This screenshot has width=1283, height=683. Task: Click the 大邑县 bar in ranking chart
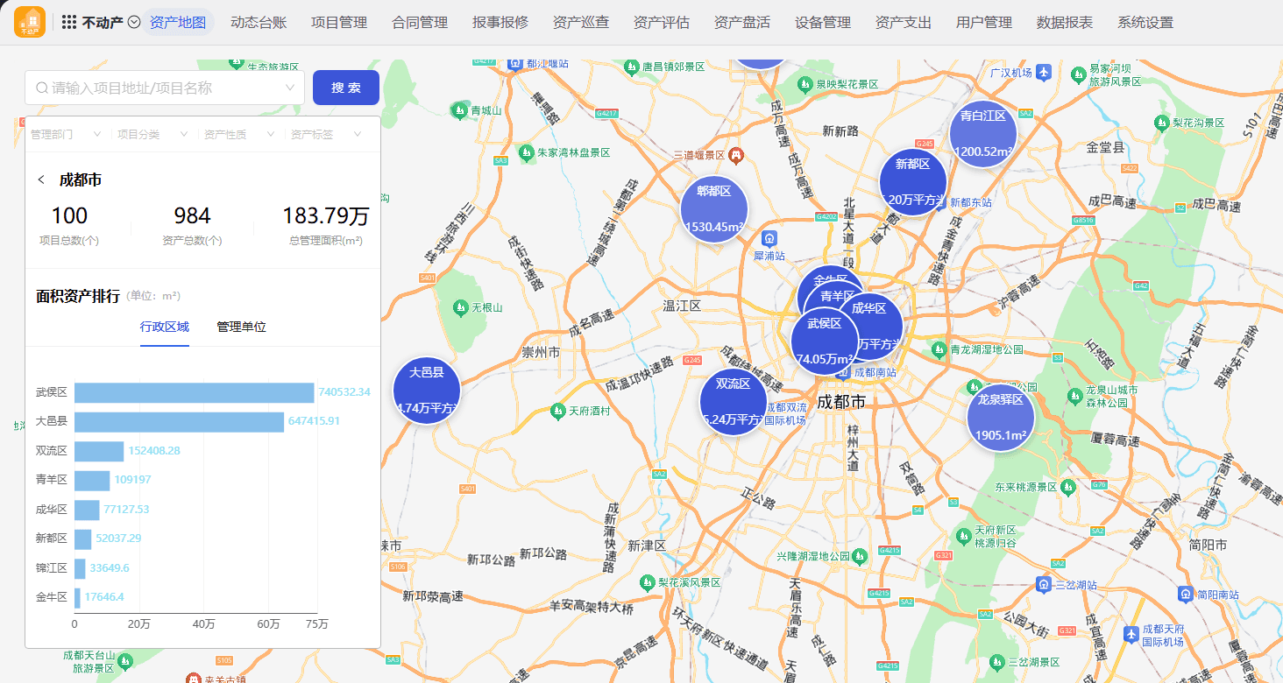(x=179, y=422)
